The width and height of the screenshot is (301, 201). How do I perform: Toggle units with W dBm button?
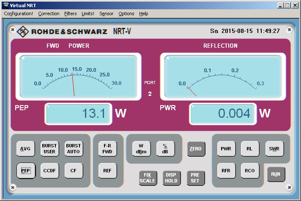[x=141, y=149]
